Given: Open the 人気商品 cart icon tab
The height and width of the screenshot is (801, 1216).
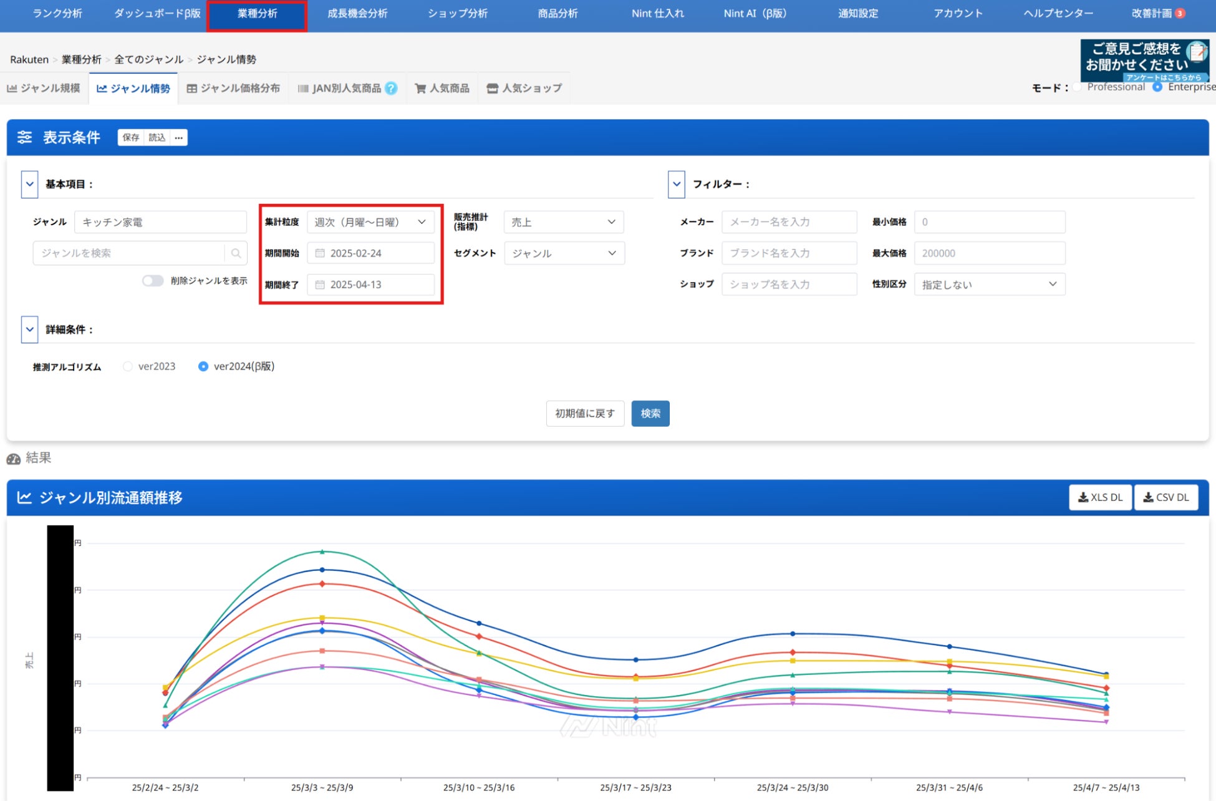Looking at the screenshot, I should [x=442, y=89].
